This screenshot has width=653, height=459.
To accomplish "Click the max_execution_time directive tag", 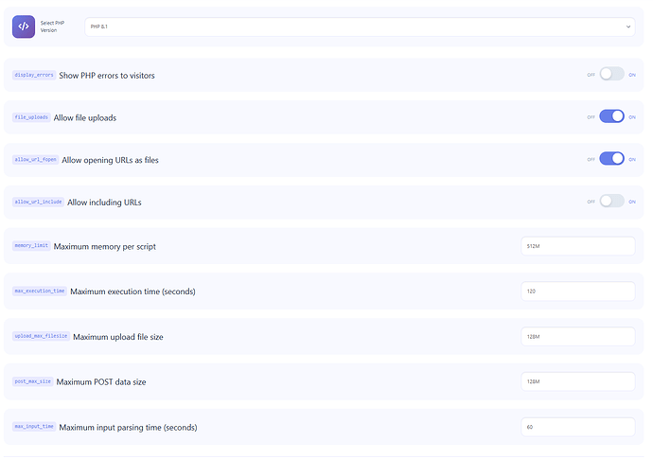I will point(40,291).
